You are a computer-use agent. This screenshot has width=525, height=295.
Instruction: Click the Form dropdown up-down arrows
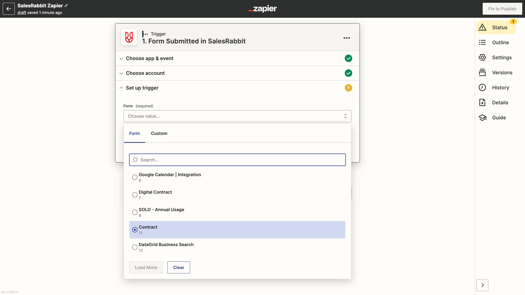coord(346,116)
